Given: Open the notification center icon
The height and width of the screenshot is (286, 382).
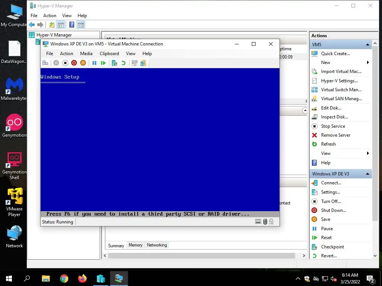Looking at the screenshot, I should tap(370, 279).
